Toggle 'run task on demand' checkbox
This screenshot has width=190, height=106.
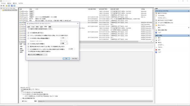(x=28, y=33)
